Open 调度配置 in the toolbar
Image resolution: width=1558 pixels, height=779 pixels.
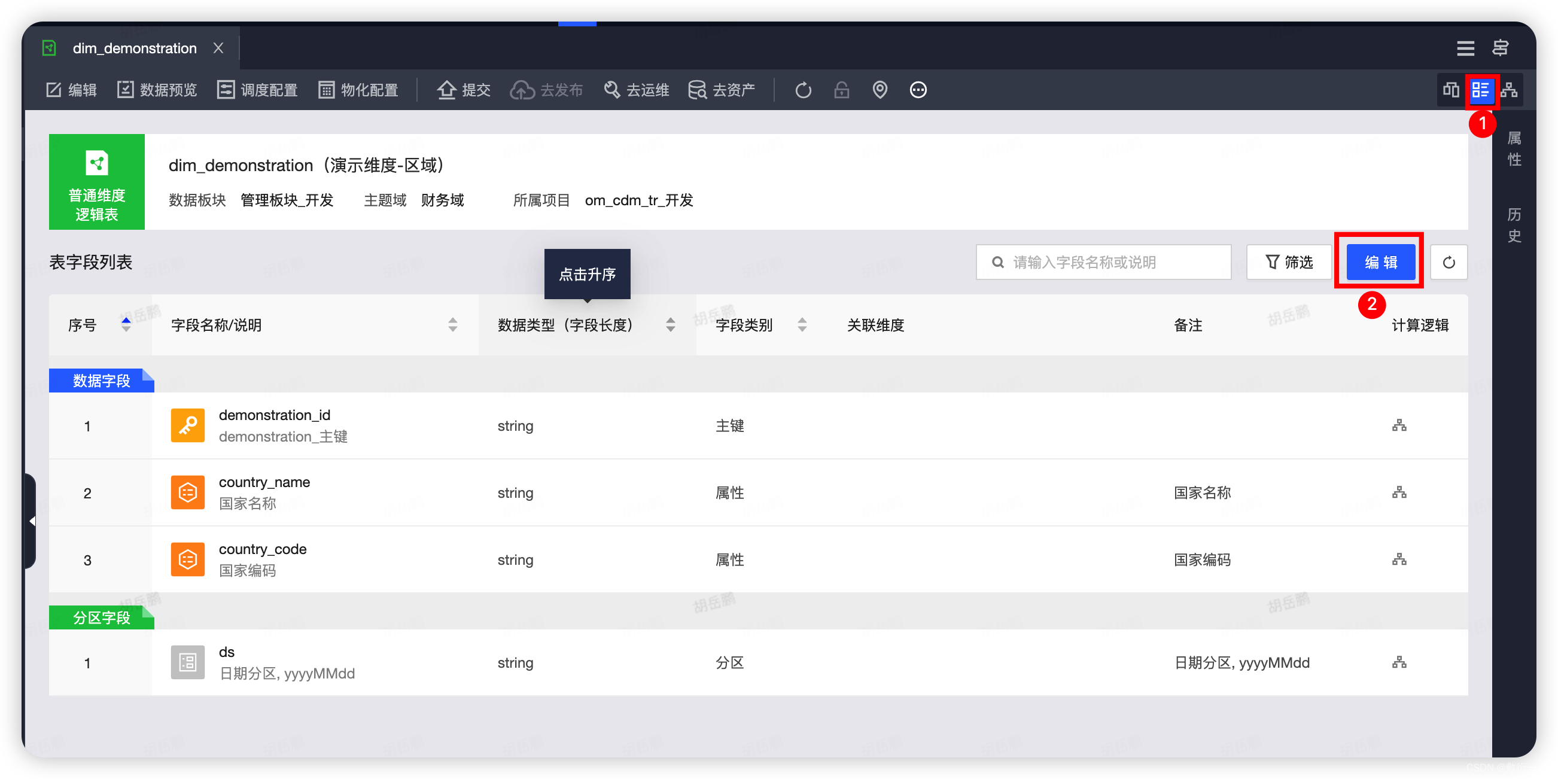[257, 90]
